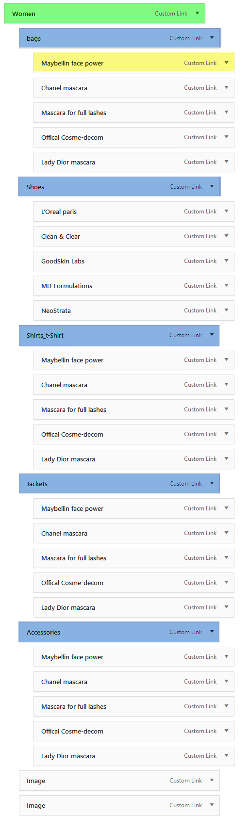Select the MD Formulations menu item title
The height and width of the screenshot is (816, 249).
point(66,286)
